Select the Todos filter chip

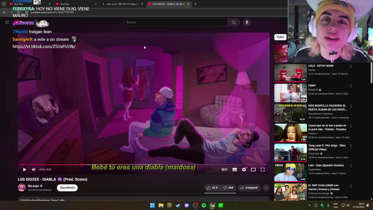tap(280, 37)
